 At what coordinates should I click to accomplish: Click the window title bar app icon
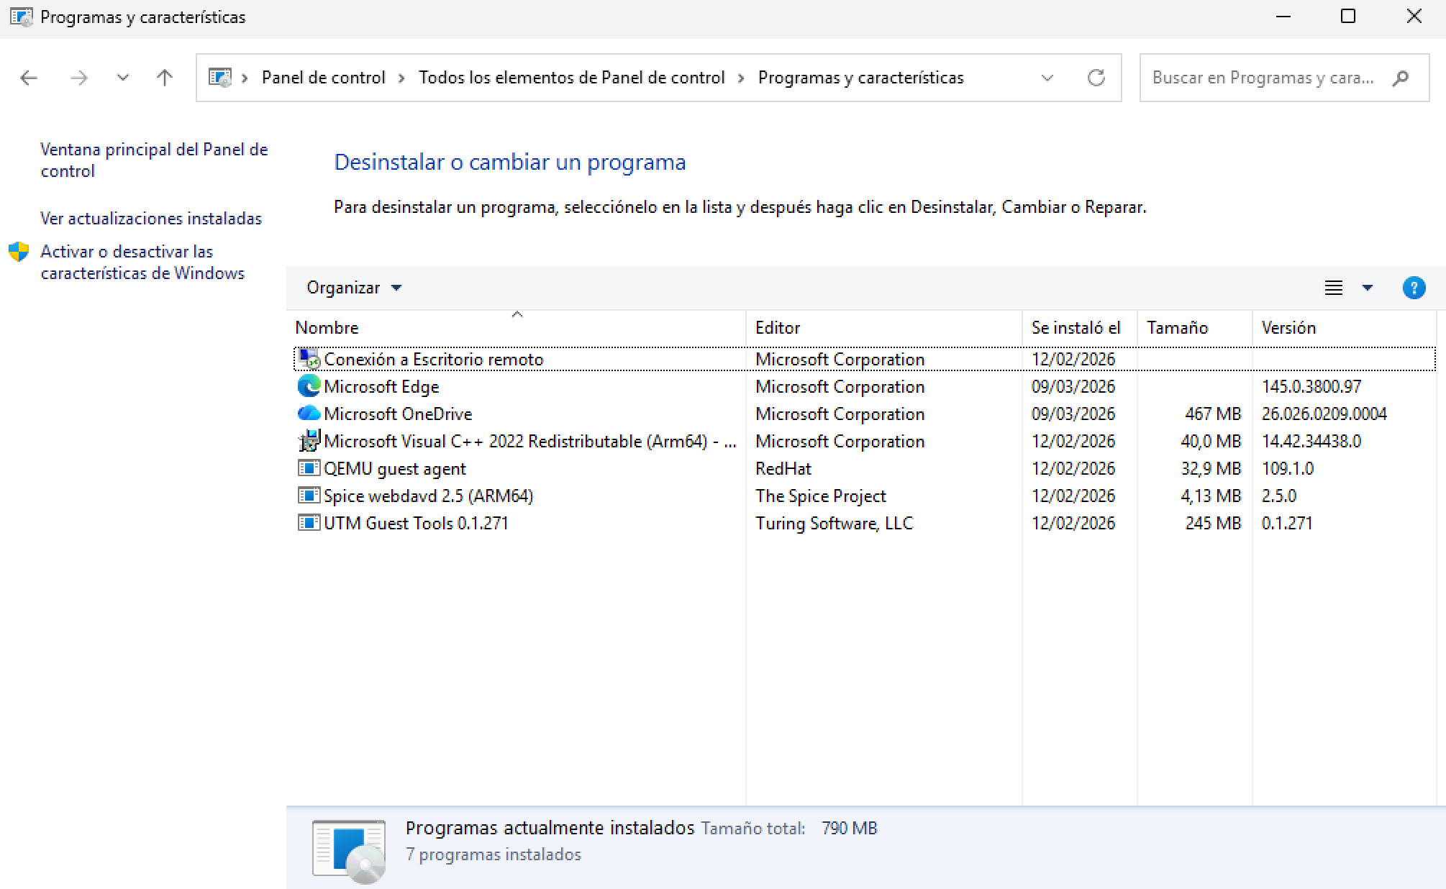tap(22, 17)
